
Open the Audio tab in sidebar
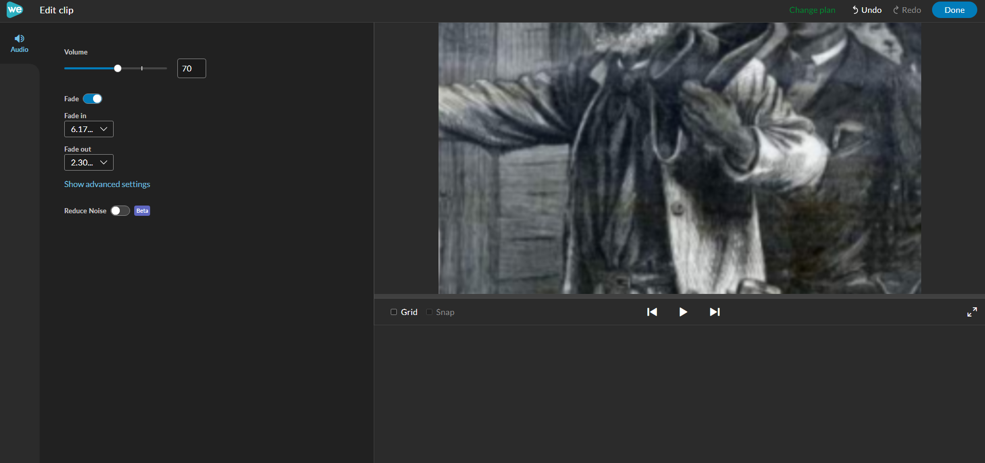pos(20,44)
